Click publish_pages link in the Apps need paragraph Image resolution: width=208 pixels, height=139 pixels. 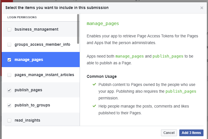coord(168,56)
